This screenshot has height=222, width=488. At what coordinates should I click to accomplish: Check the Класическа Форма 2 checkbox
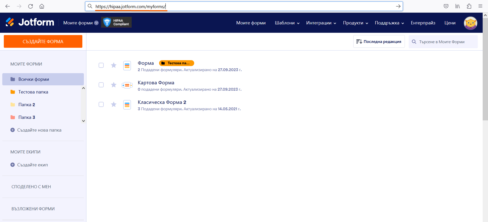[x=101, y=104]
